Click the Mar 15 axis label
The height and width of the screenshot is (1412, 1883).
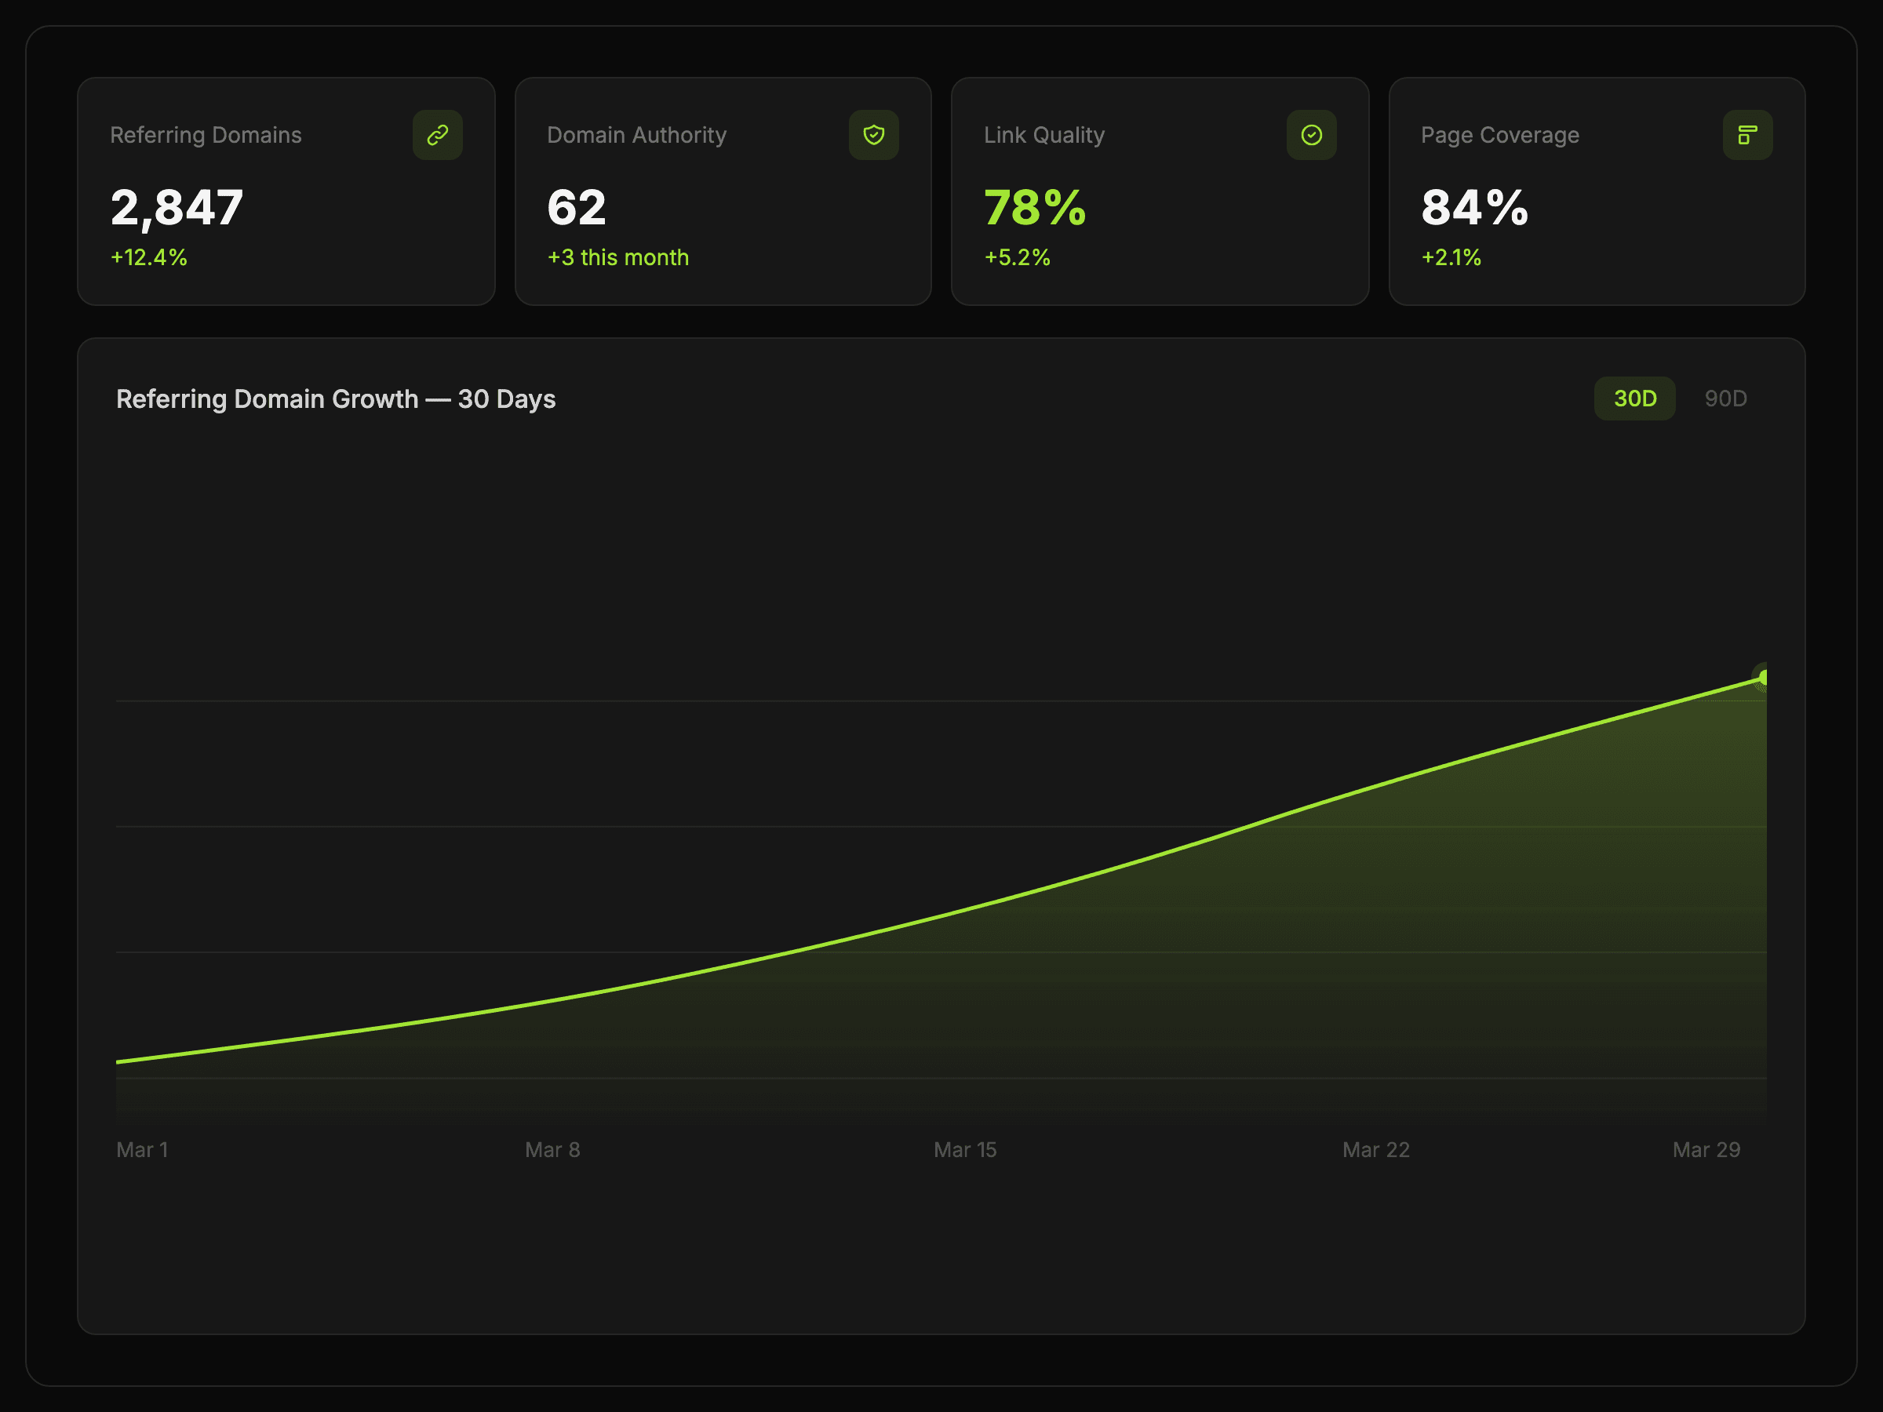(964, 1150)
